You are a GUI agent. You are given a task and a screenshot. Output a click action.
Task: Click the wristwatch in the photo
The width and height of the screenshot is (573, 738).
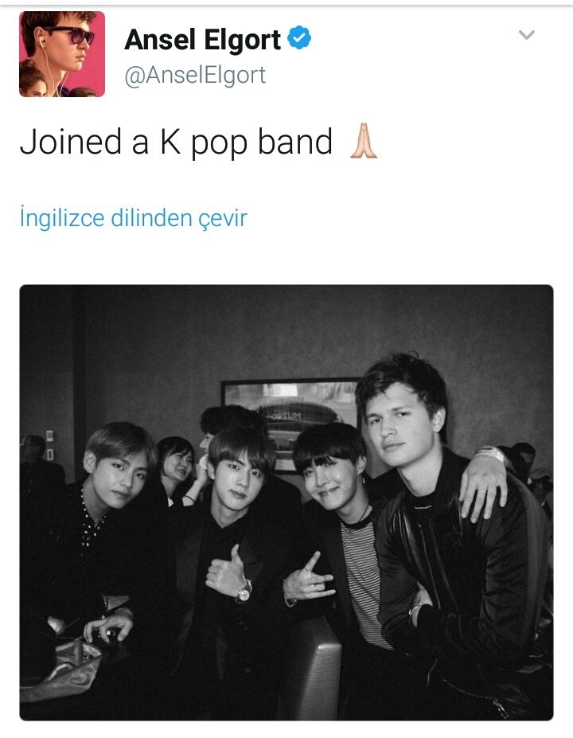pos(244,592)
